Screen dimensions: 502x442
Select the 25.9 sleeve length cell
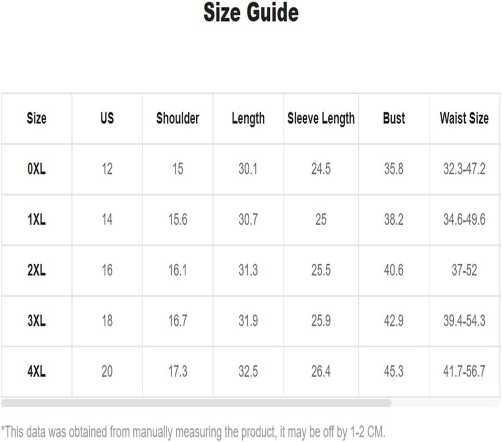(x=321, y=321)
